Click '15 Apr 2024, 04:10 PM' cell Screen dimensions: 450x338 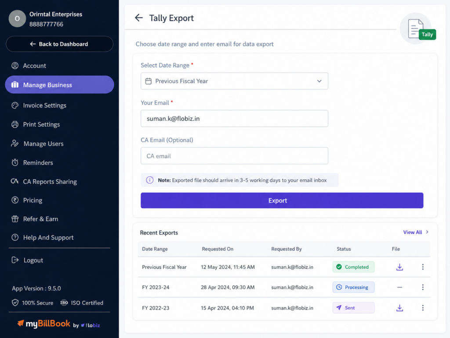point(227,308)
